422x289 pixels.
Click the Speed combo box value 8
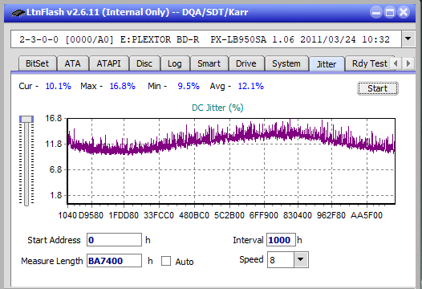point(281,260)
